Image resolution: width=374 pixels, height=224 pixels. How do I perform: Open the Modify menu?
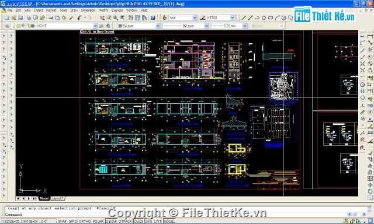pos(103,10)
